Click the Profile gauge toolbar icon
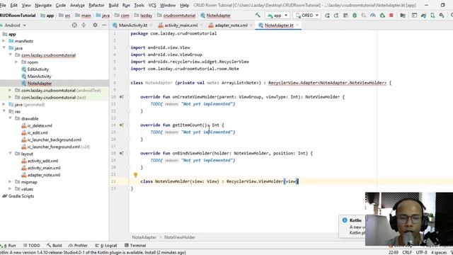 pos(373,16)
